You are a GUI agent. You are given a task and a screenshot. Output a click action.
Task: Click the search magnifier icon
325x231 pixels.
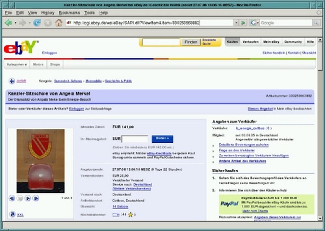tap(316, 23)
